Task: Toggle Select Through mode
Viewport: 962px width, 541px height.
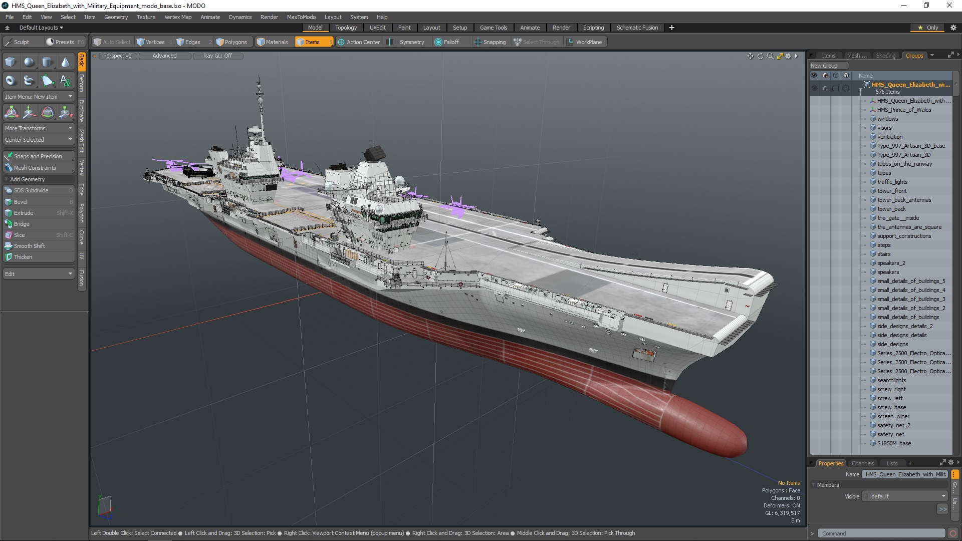Action: click(x=536, y=42)
